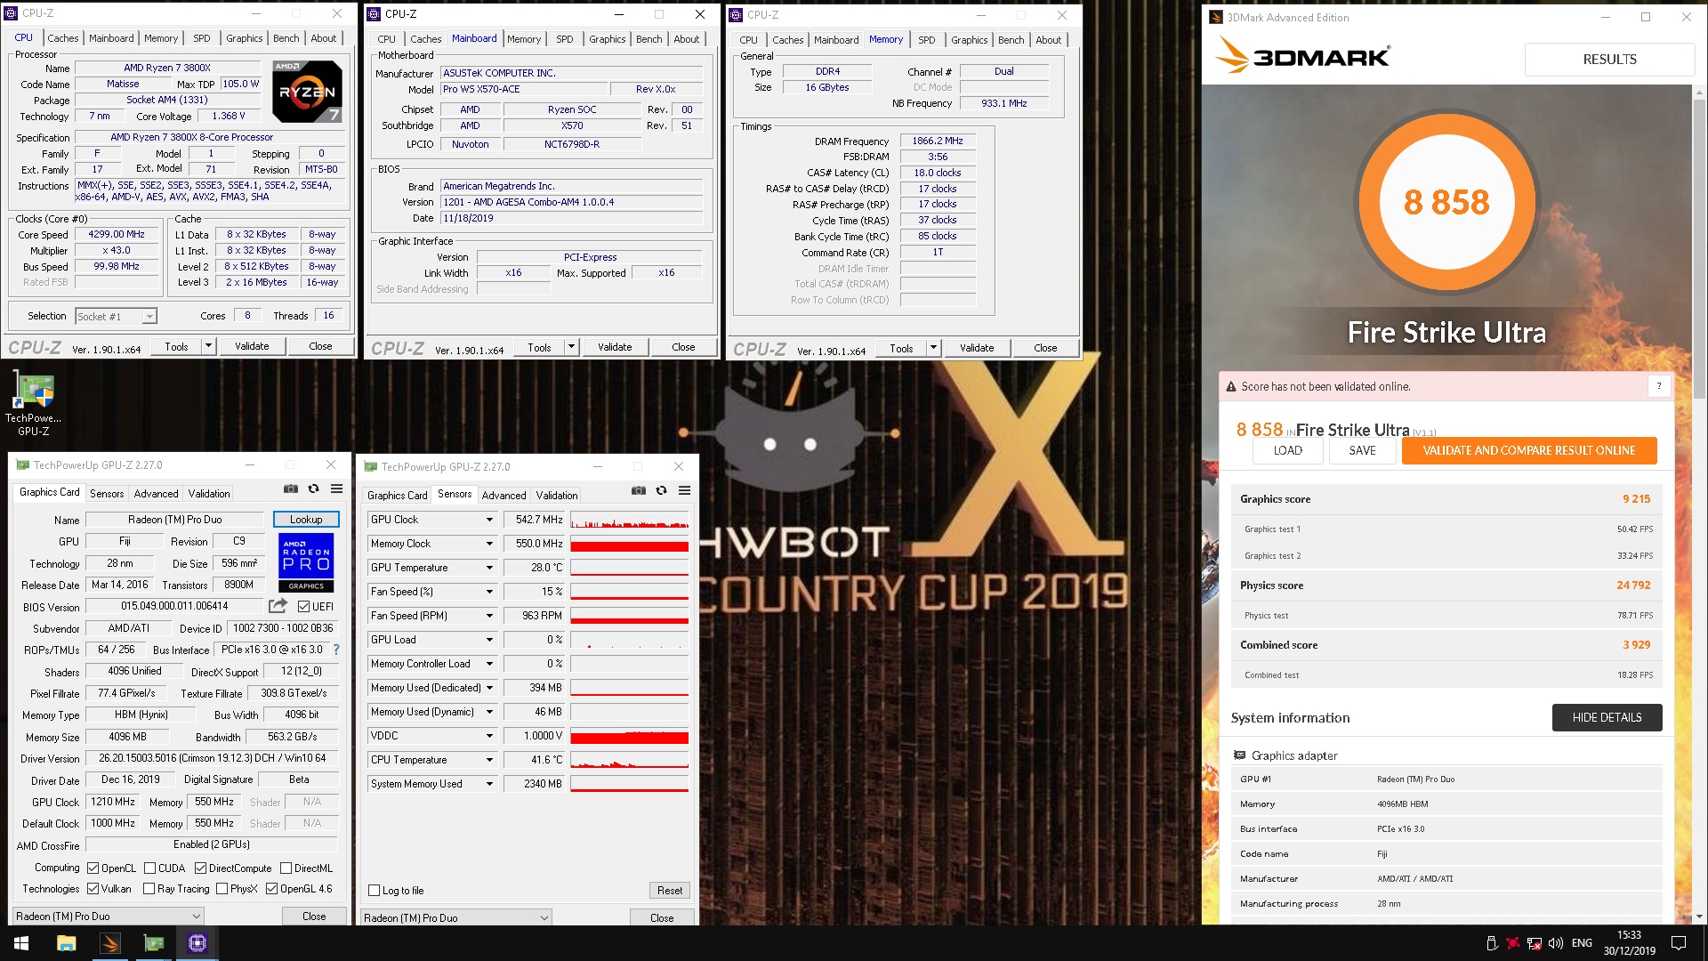Open GPU selector dropdown in GPU-Z Sensors window
This screenshot has height=961, width=1708.
click(456, 917)
